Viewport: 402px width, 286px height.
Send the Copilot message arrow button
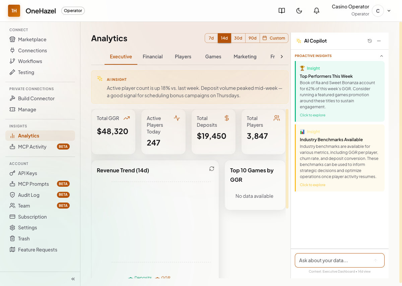click(x=376, y=261)
